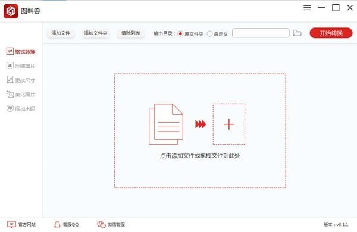357x232 pixels.
Task: Start conversion with 开始转换 button
Action: pyautogui.click(x=331, y=33)
